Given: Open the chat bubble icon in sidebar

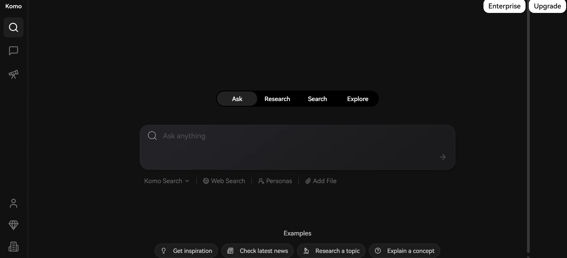Looking at the screenshot, I should click(14, 51).
